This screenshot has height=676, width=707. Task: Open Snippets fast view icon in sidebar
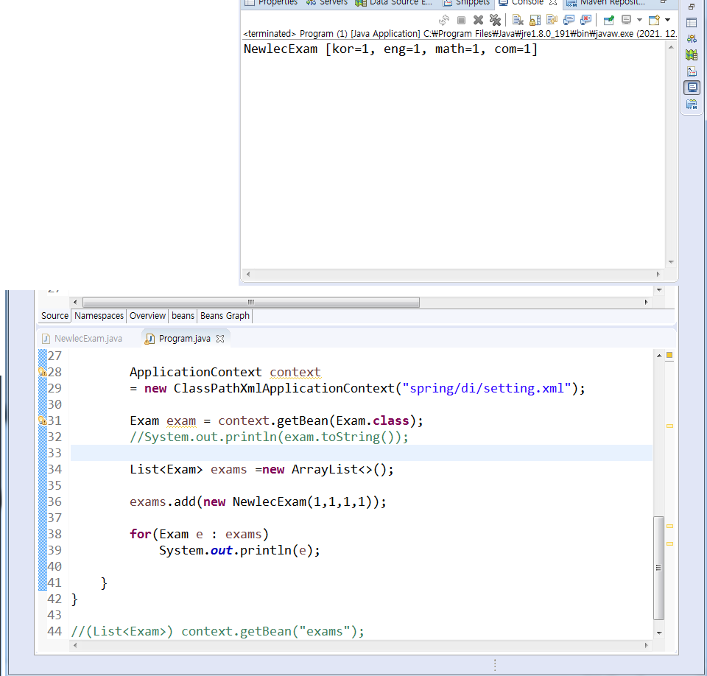click(692, 71)
